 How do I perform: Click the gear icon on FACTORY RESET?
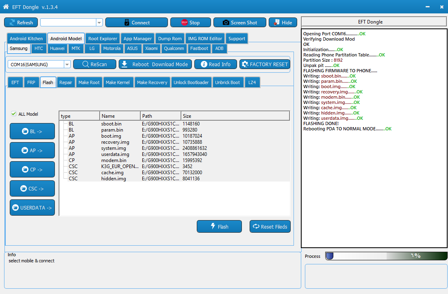[x=245, y=64]
